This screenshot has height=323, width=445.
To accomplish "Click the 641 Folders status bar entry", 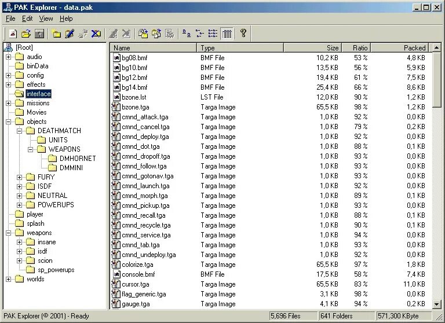I will (347, 316).
